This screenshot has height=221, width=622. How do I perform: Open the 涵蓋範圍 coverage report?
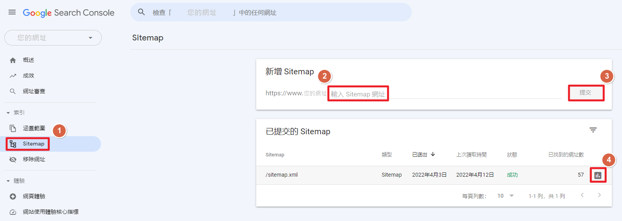pyautogui.click(x=34, y=128)
